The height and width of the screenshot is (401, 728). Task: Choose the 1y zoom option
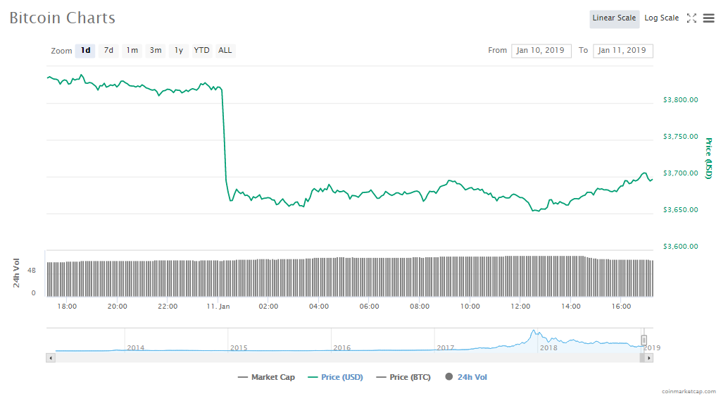(x=179, y=51)
